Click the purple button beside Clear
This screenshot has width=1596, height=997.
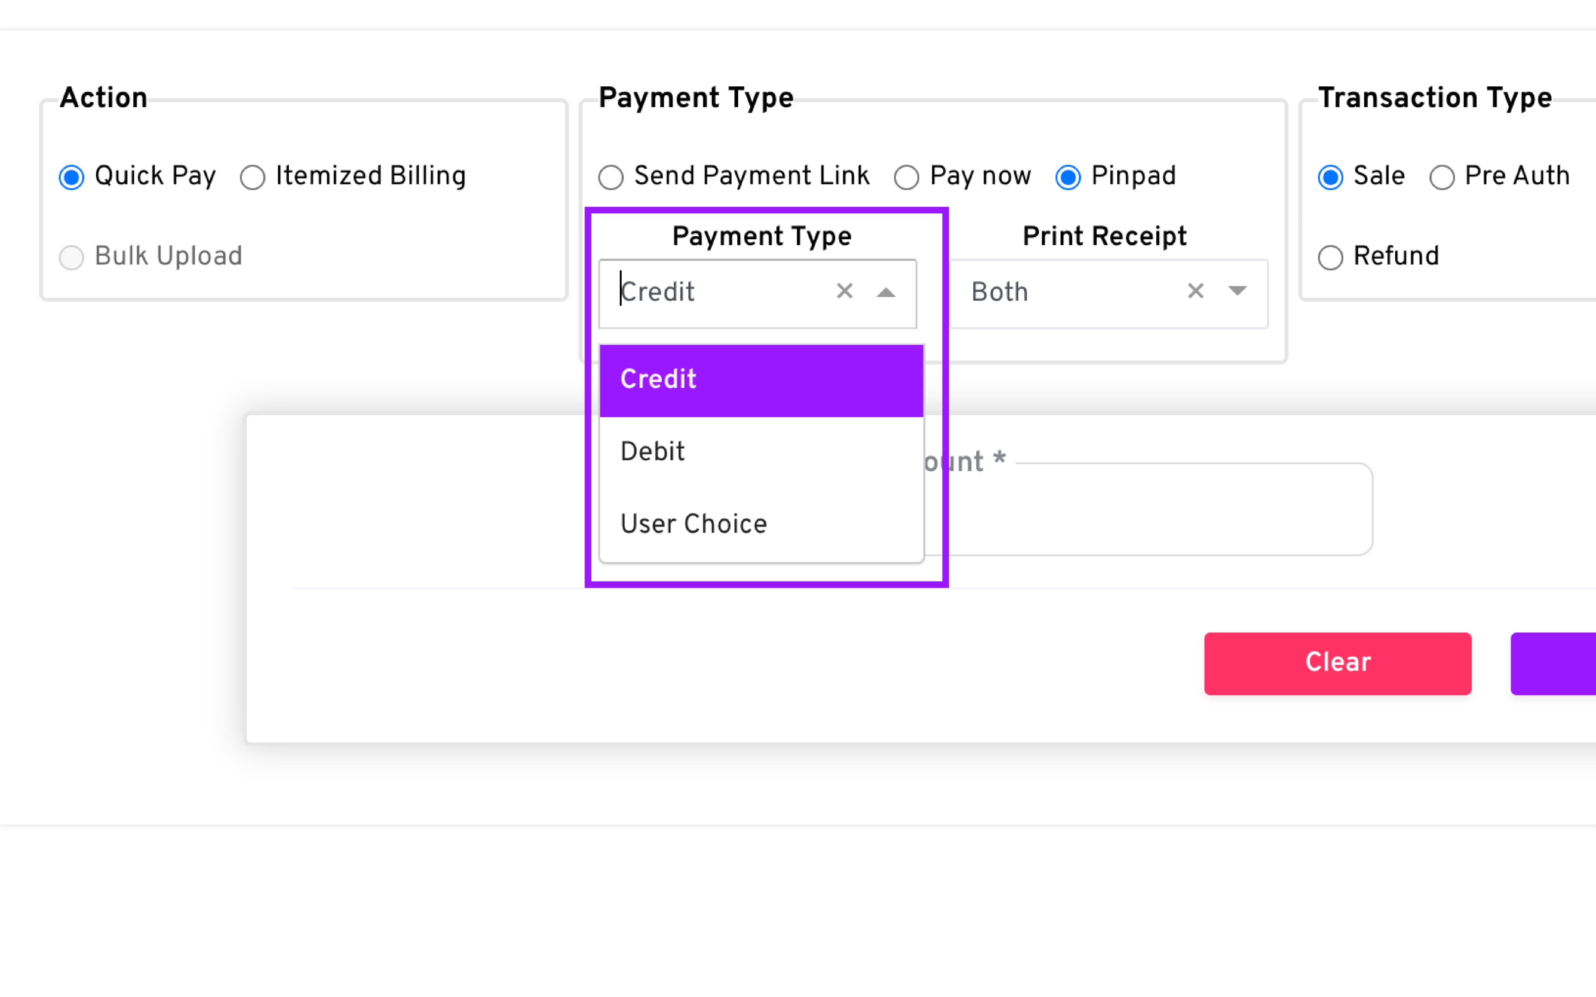coord(1554,663)
